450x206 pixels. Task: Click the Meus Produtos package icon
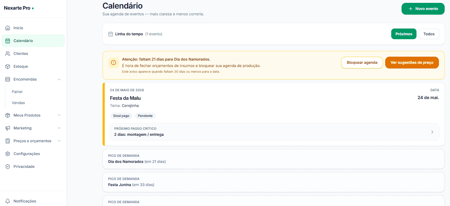[7, 115]
